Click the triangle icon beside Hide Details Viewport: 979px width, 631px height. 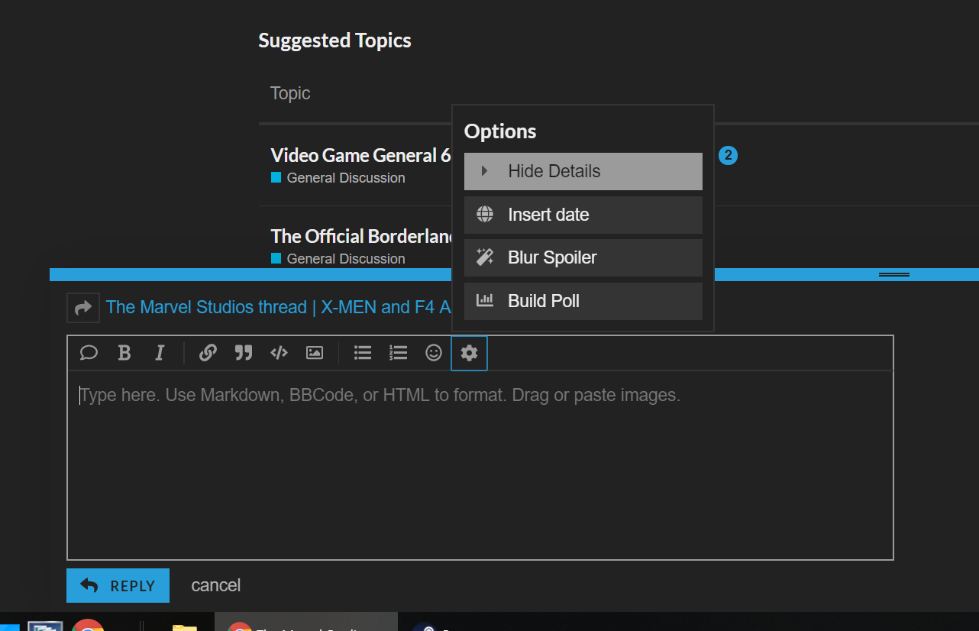[484, 171]
